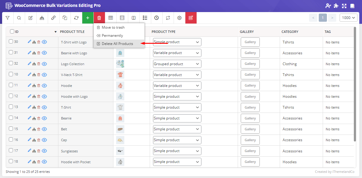Choose Move to trash menu option
The width and height of the screenshot is (362, 178).
pos(113,27)
